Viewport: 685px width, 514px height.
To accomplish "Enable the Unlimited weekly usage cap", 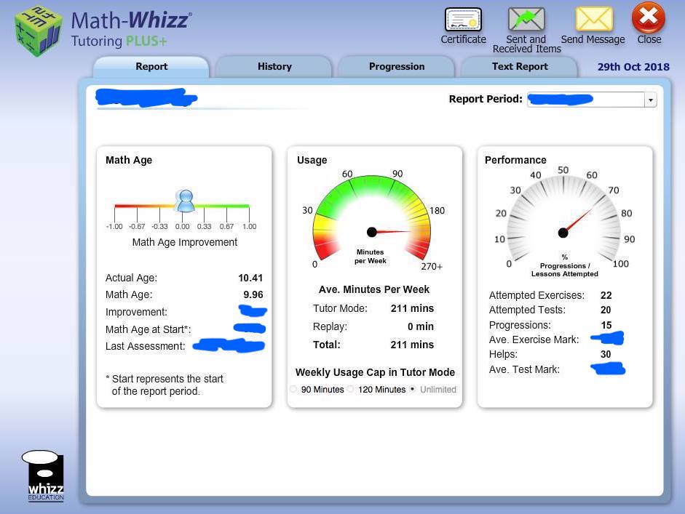I will (412, 389).
